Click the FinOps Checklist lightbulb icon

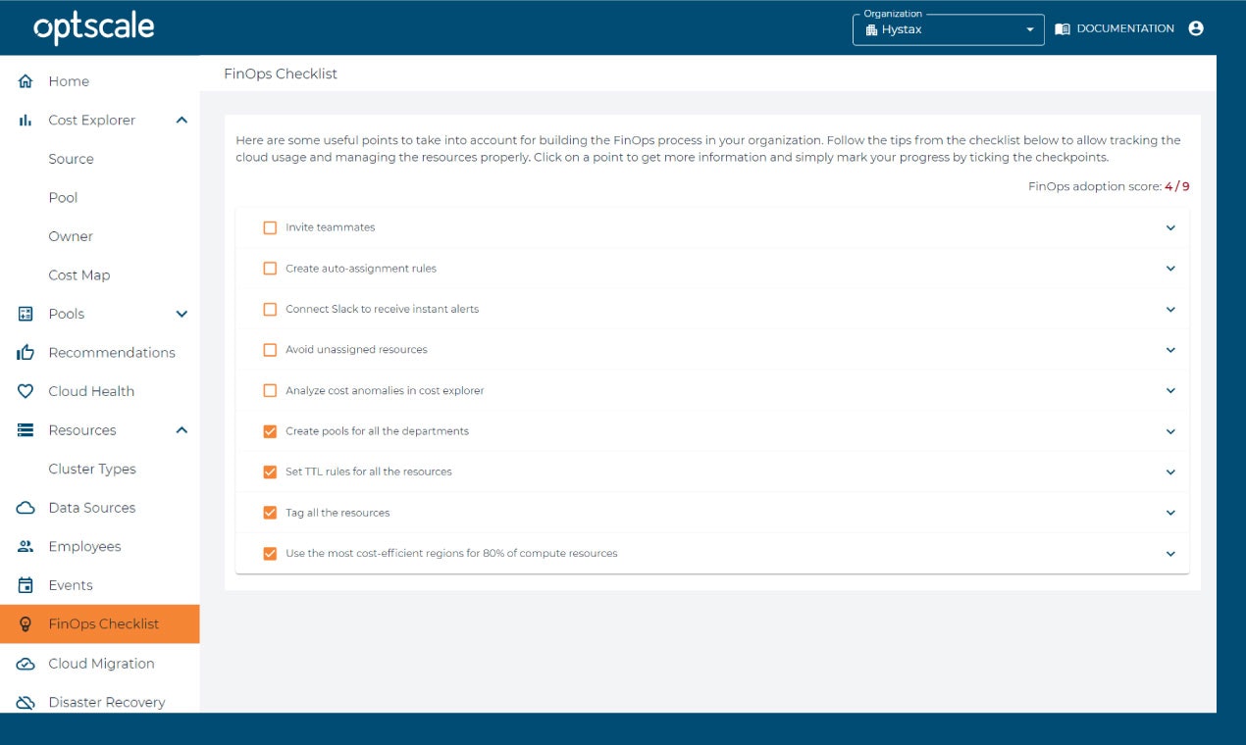click(26, 624)
